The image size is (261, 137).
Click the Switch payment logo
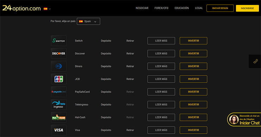point(58,41)
